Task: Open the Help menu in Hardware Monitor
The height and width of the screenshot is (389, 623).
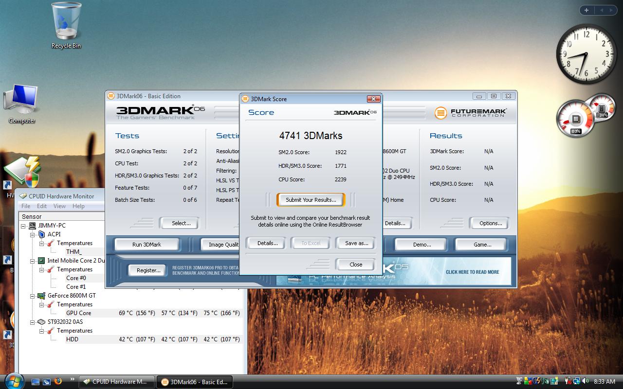Action: click(x=78, y=206)
